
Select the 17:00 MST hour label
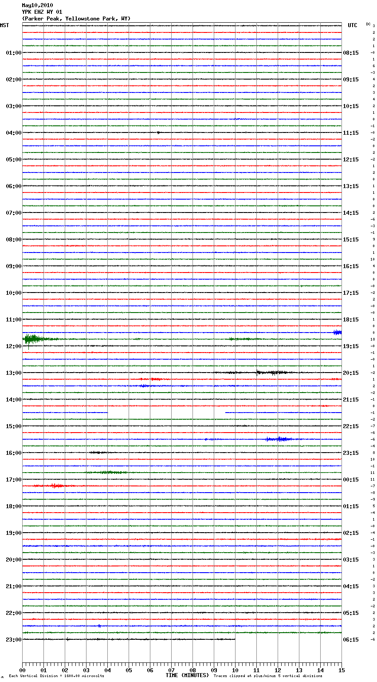[x=14, y=480]
